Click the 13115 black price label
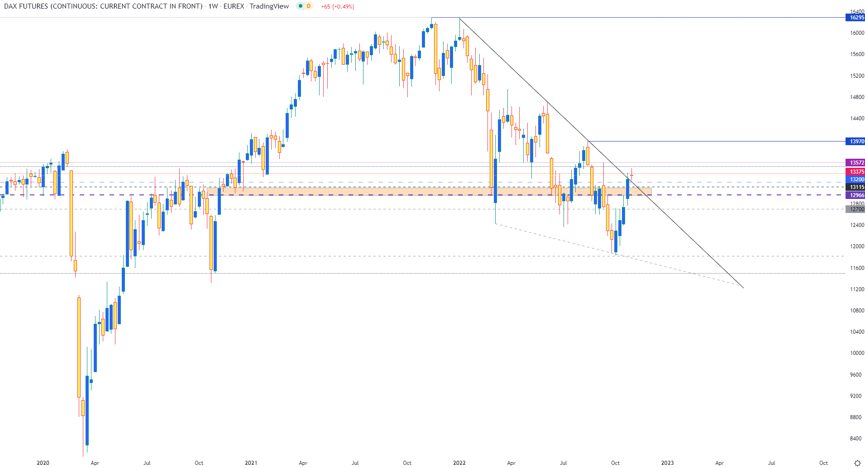The width and height of the screenshot is (865, 468). coord(855,187)
